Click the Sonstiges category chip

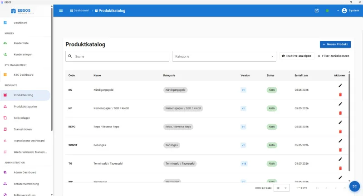point(172,145)
